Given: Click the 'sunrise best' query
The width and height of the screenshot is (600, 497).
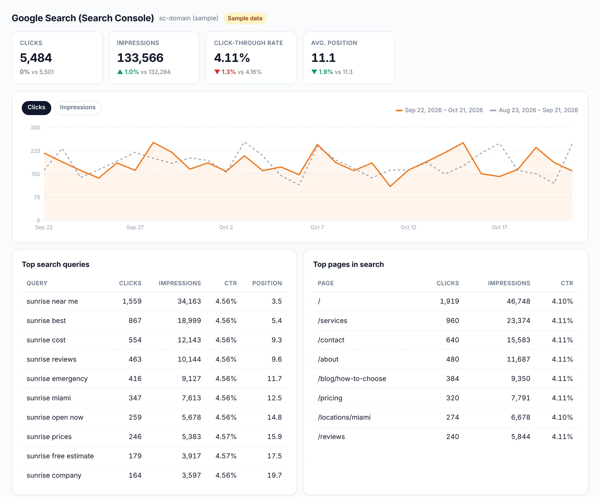Looking at the screenshot, I should 46,321.
